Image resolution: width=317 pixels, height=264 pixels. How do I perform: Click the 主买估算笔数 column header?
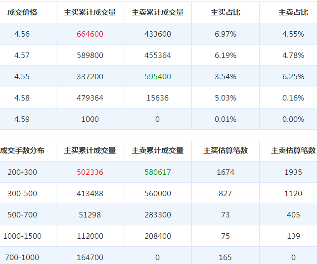(226, 151)
